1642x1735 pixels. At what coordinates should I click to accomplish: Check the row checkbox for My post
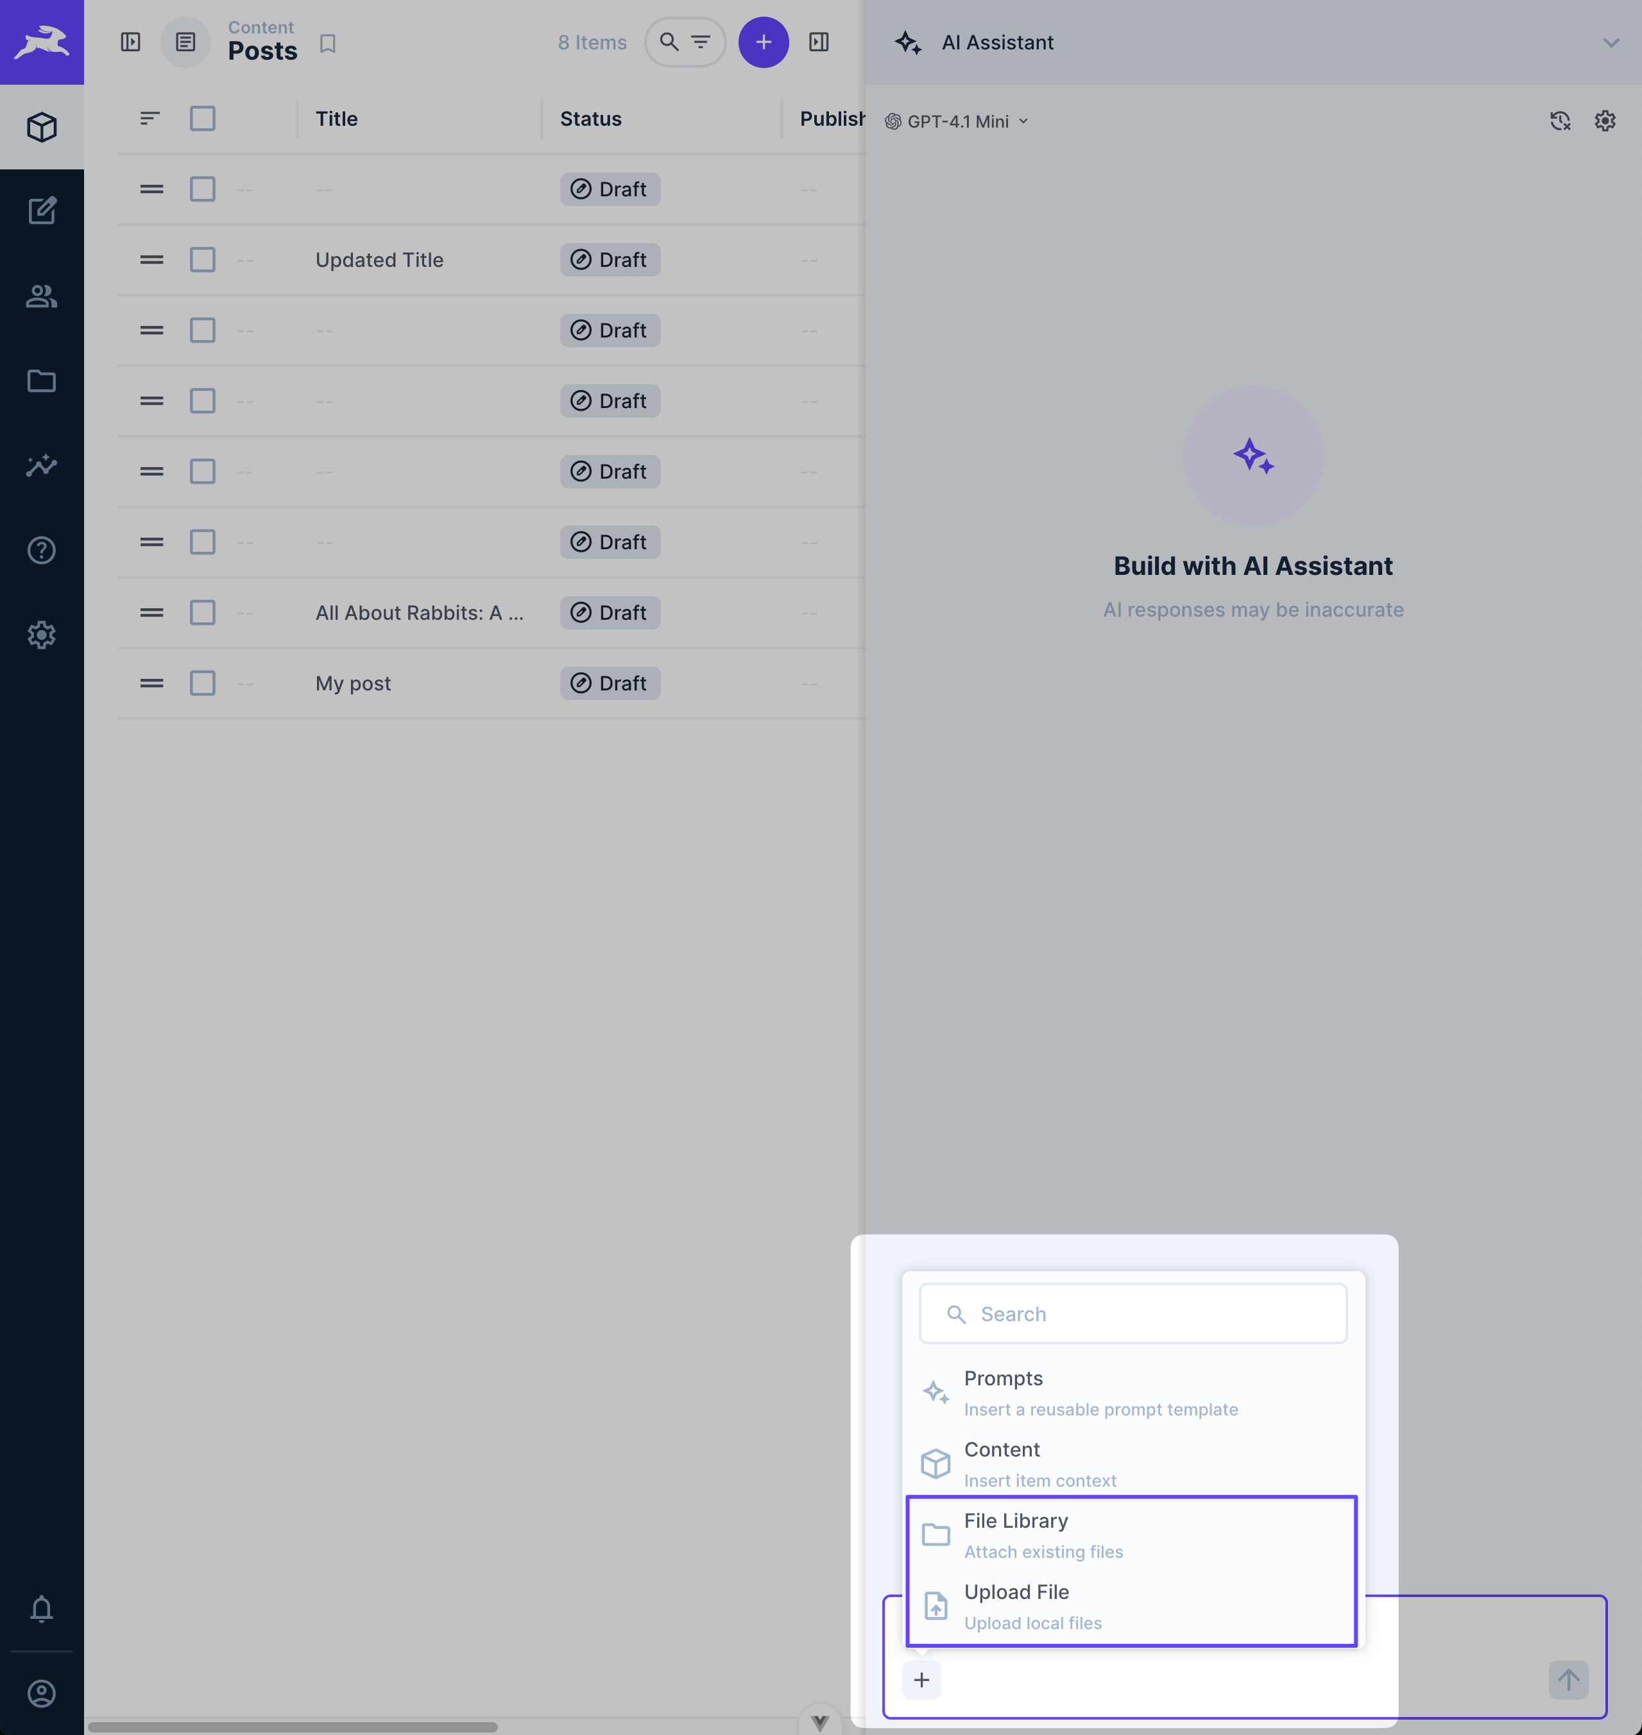click(201, 683)
